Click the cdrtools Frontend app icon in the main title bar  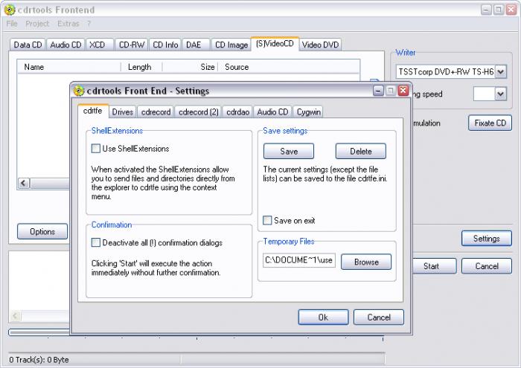[10, 10]
